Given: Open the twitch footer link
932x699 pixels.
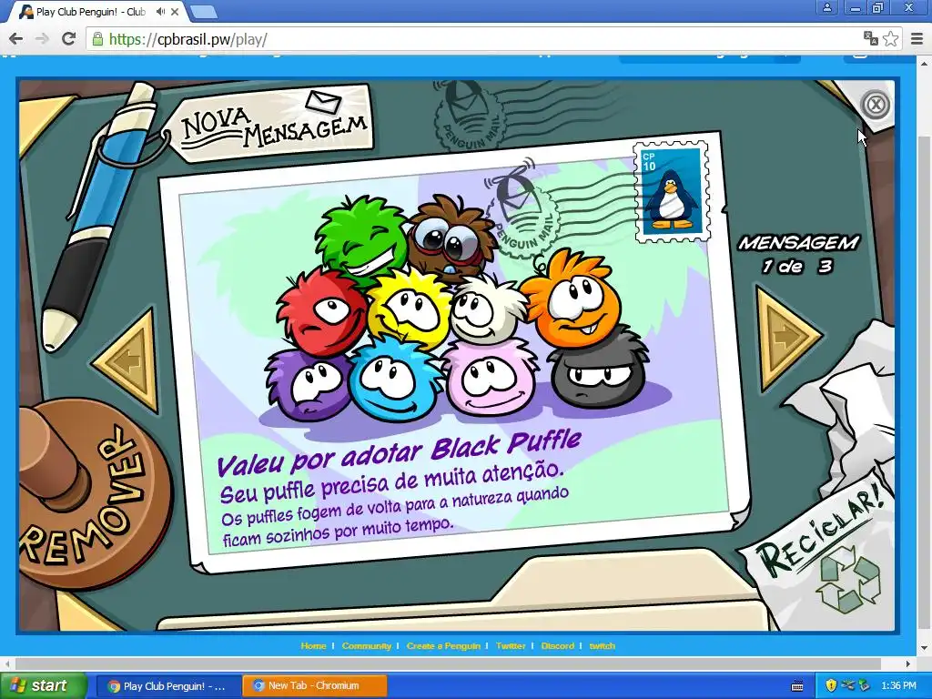Looking at the screenshot, I should pyautogui.click(x=603, y=646).
